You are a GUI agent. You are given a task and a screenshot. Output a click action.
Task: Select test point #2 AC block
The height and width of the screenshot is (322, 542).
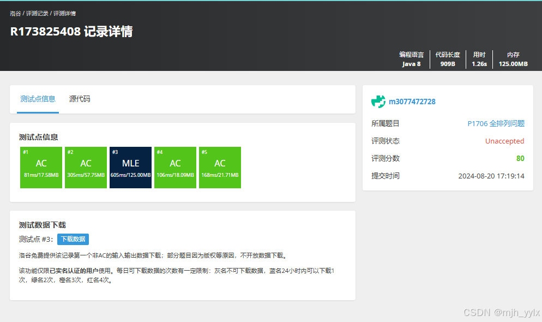coord(86,168)
